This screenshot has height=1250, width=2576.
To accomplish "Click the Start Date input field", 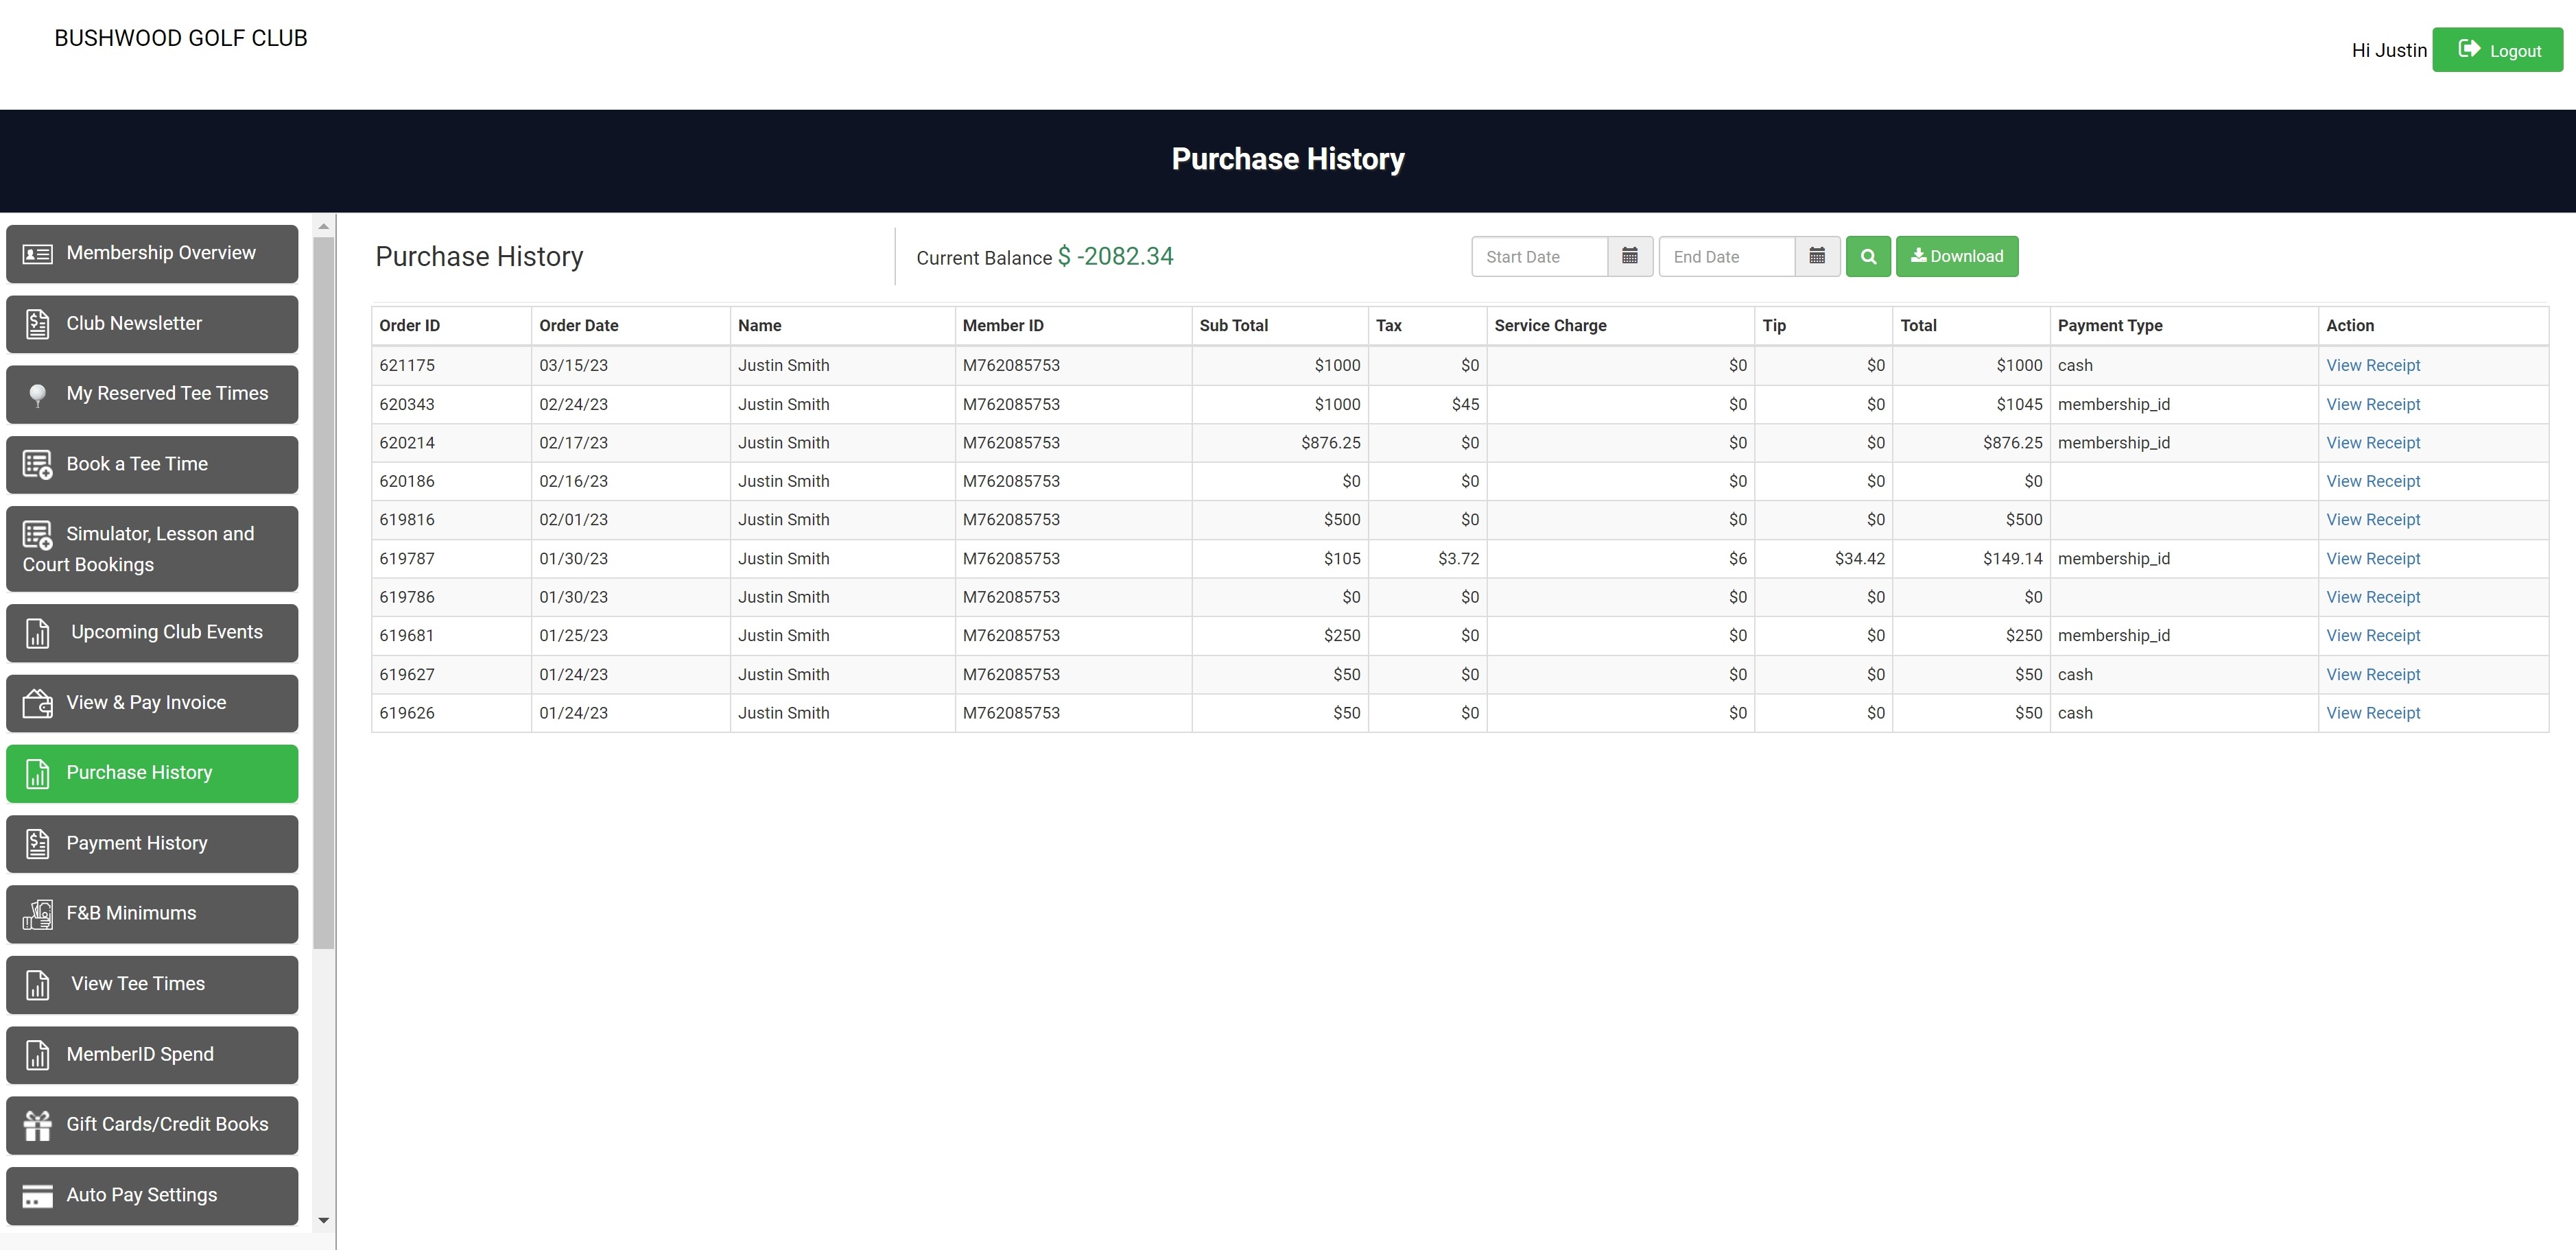I will click(x=1538, y=257).
